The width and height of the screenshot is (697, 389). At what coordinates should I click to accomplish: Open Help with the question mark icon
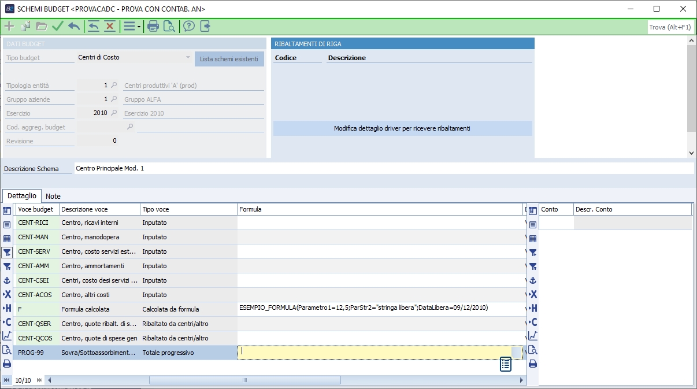click(x=189, y=26)
